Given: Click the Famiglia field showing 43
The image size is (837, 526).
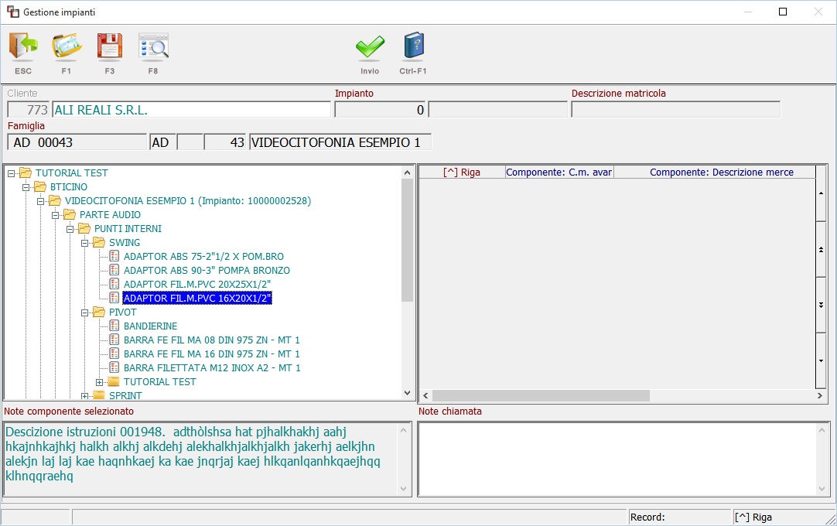Looking at the screenshot, I should (225, 142).
